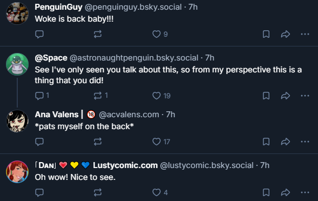Open @astronaughtpenguin.bsky.social handle
Viewport: 318px width, 201px height.
point(134,58)
